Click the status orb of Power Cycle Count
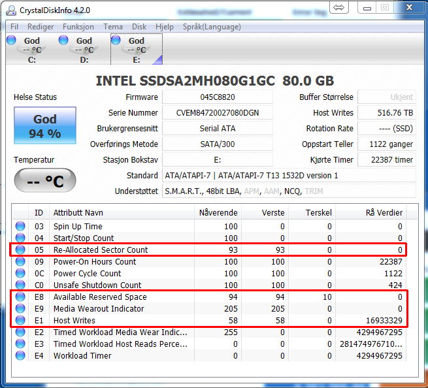 [x=20, y=273]
